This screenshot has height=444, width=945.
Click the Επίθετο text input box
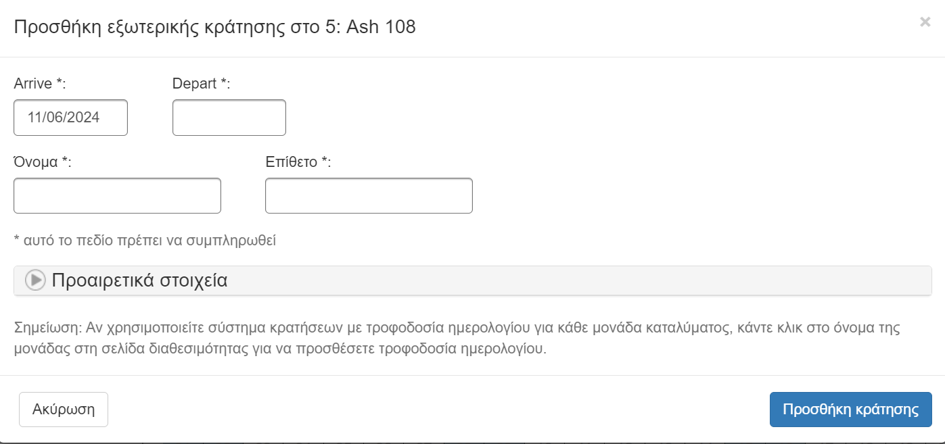click(369, 196)
